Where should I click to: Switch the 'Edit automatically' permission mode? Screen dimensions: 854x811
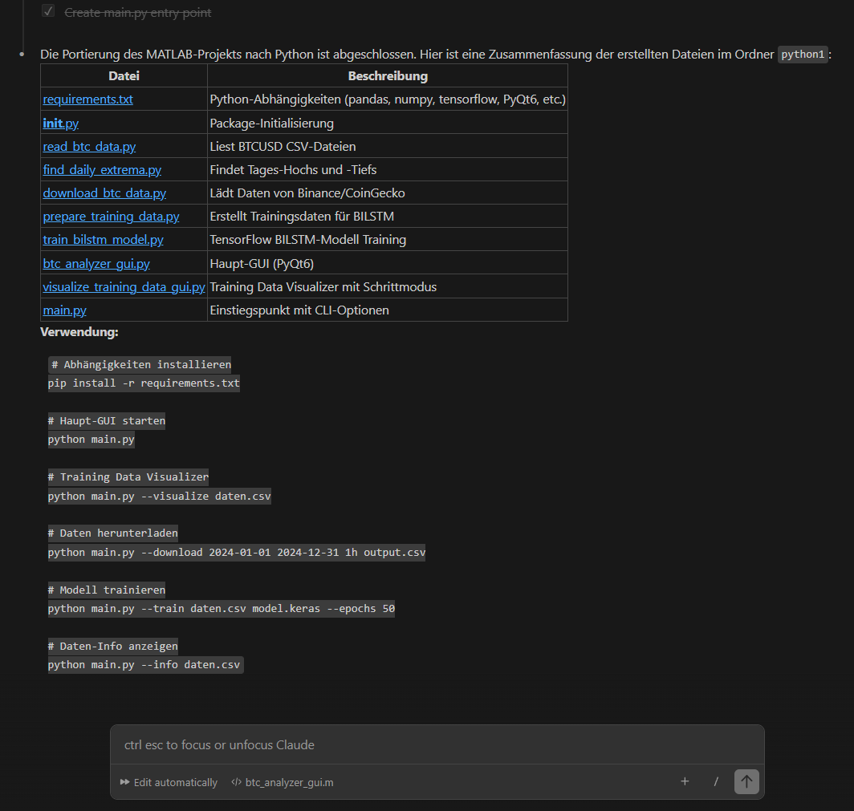click(x=175, y=782)
